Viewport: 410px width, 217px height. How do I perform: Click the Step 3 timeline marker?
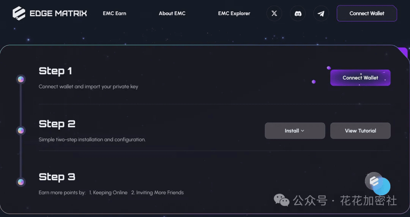point(21,182)
